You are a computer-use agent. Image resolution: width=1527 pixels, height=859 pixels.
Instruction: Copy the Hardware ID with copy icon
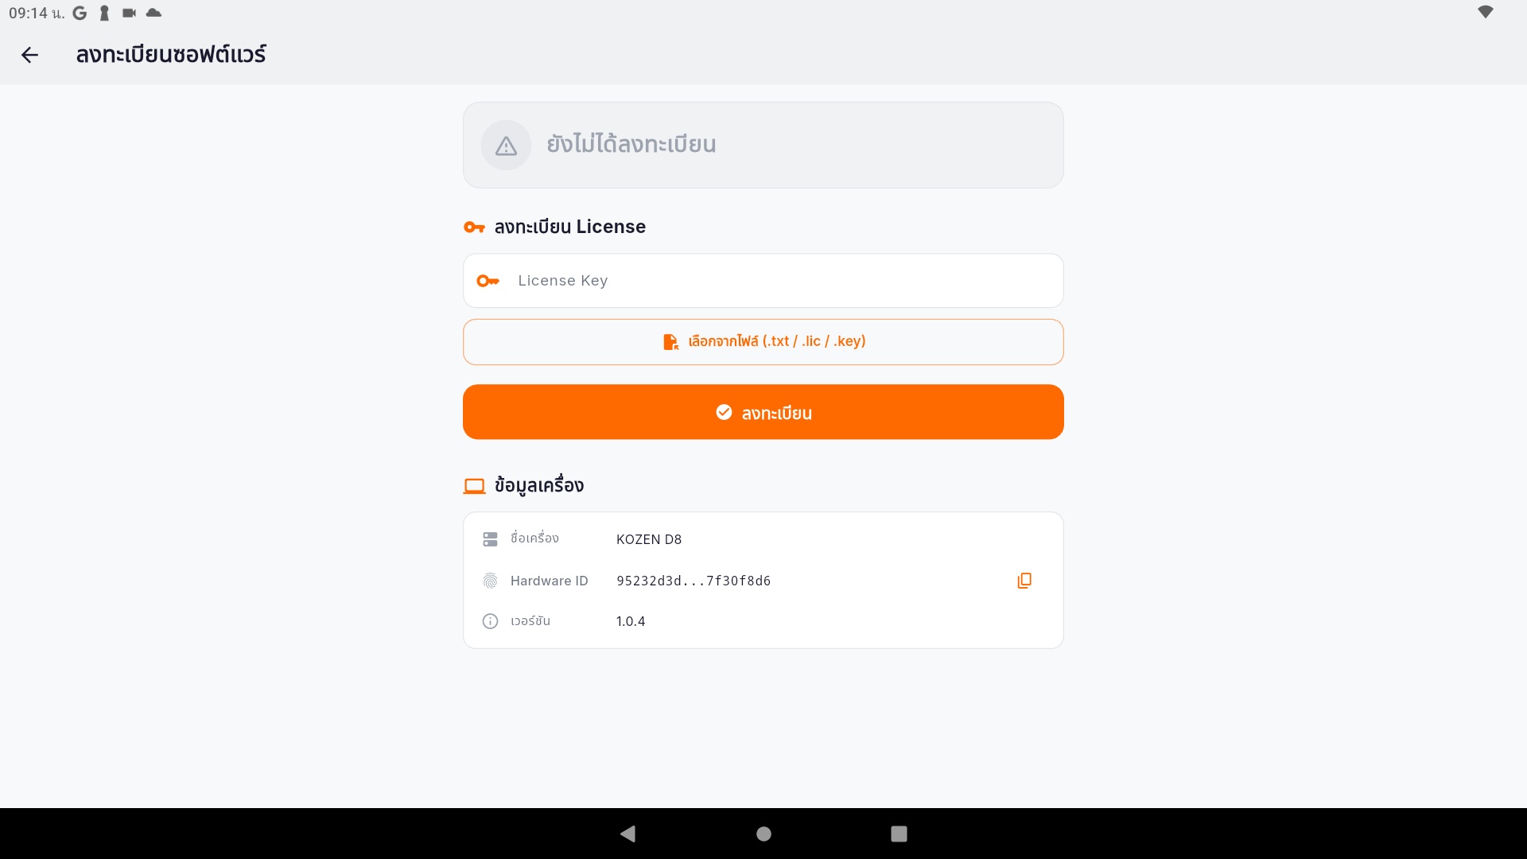pyautogui.click(x=1024, y=581)
